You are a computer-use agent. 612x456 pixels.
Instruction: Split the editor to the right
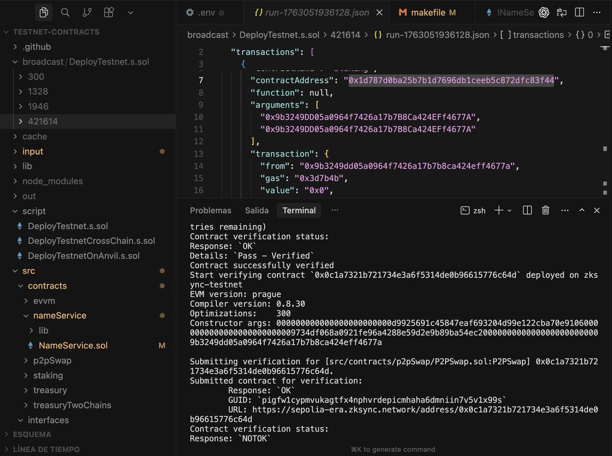click(x=579, y=12)
